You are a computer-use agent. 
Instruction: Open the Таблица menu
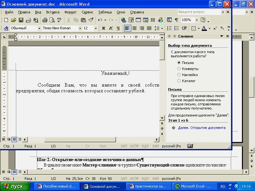[105, 12]
